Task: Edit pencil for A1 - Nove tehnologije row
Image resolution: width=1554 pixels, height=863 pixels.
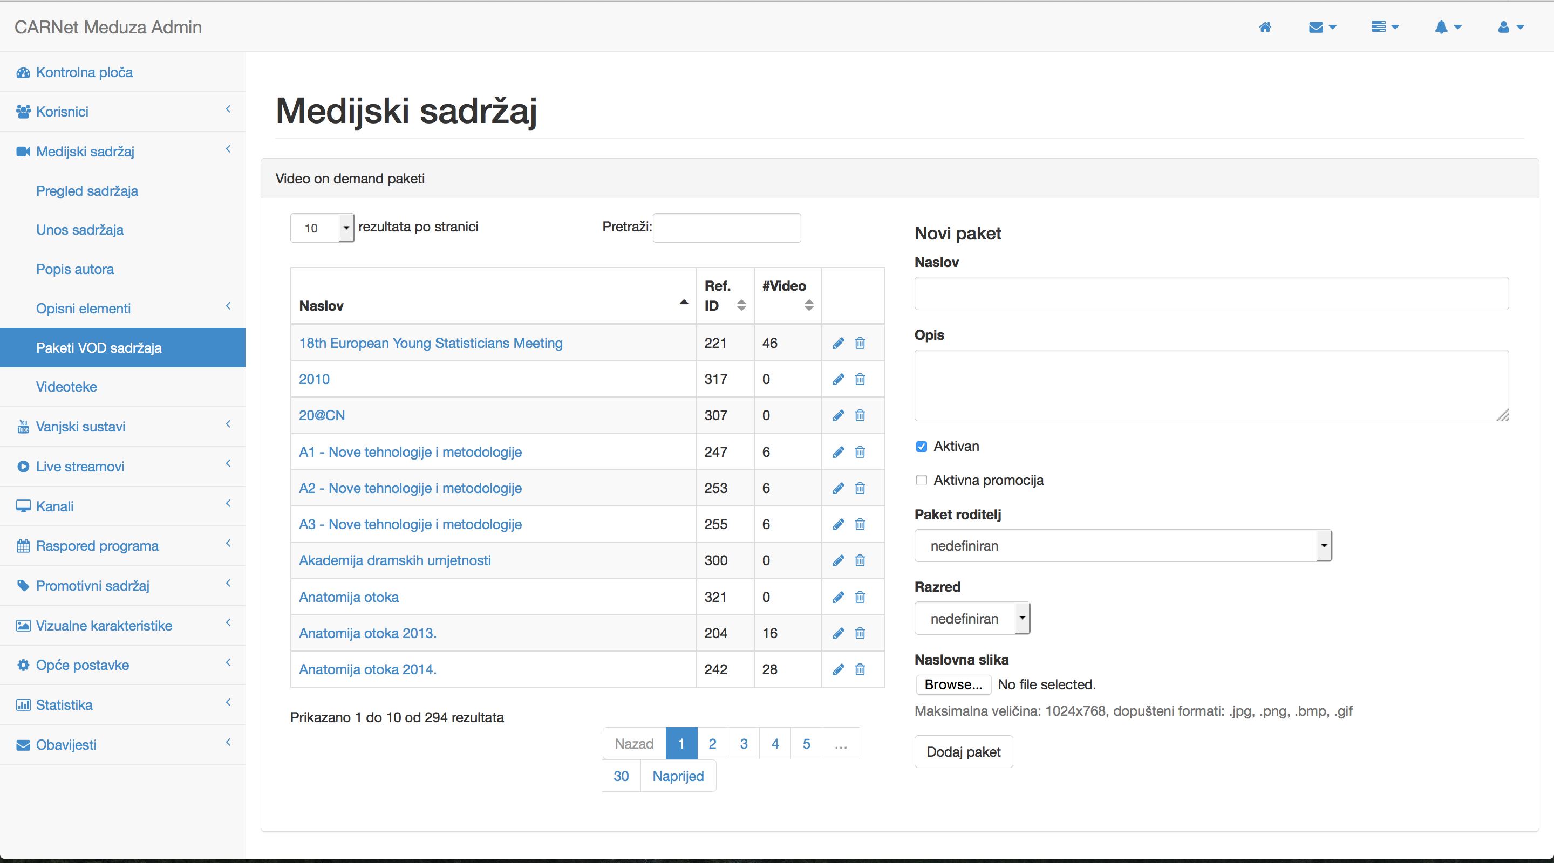Action: [838, 453]
